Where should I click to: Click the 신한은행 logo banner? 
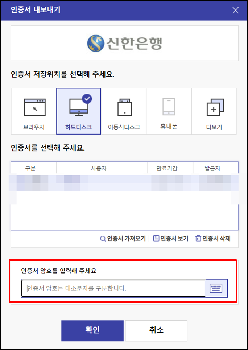pyautogui.click(x=125, y=43)
